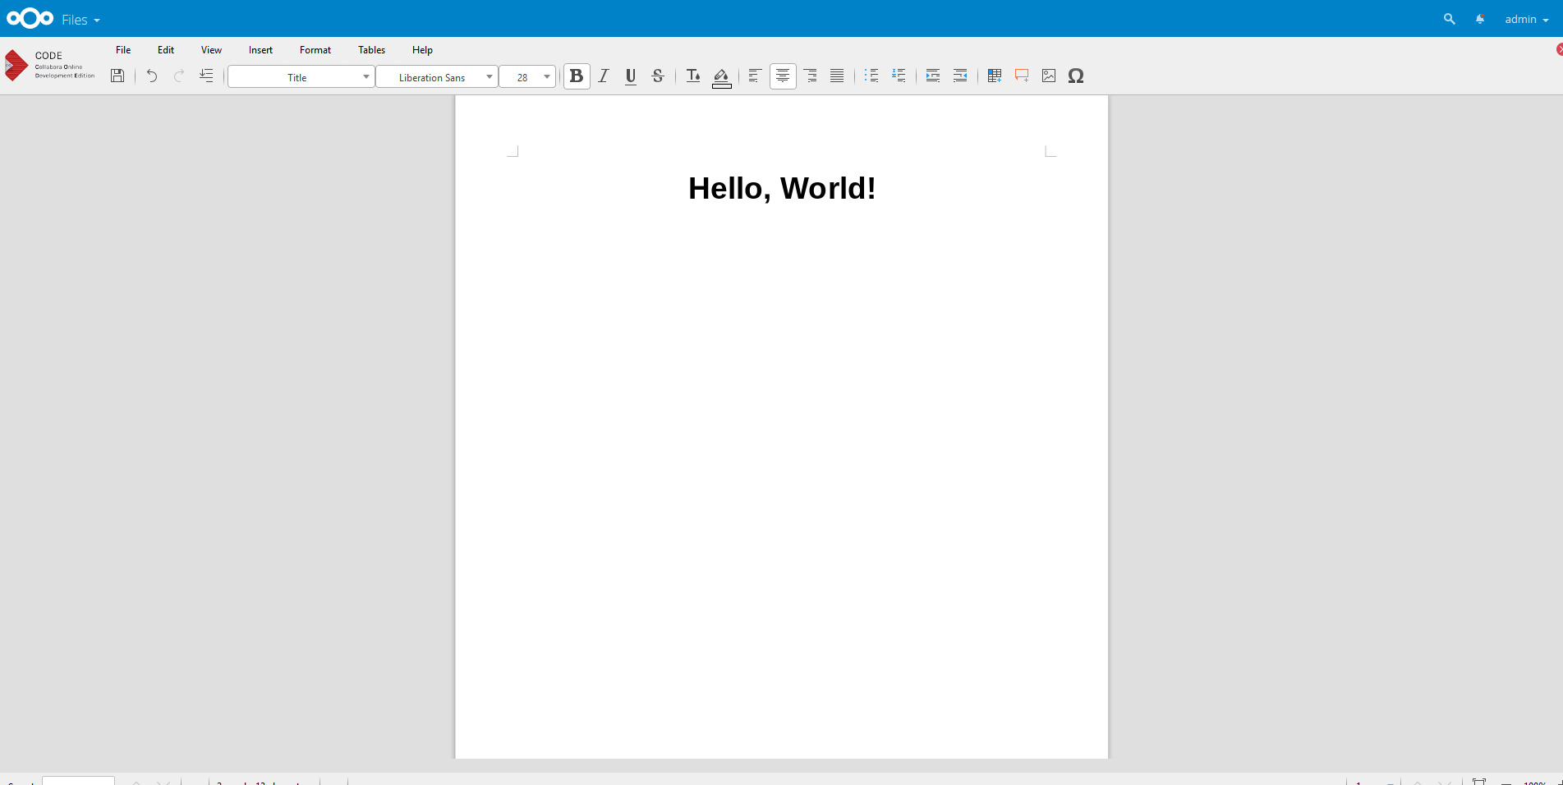Open special characters via the Omega icon
The width and height of the screenshot is (1563, 785).
(x=1076, y=76)
